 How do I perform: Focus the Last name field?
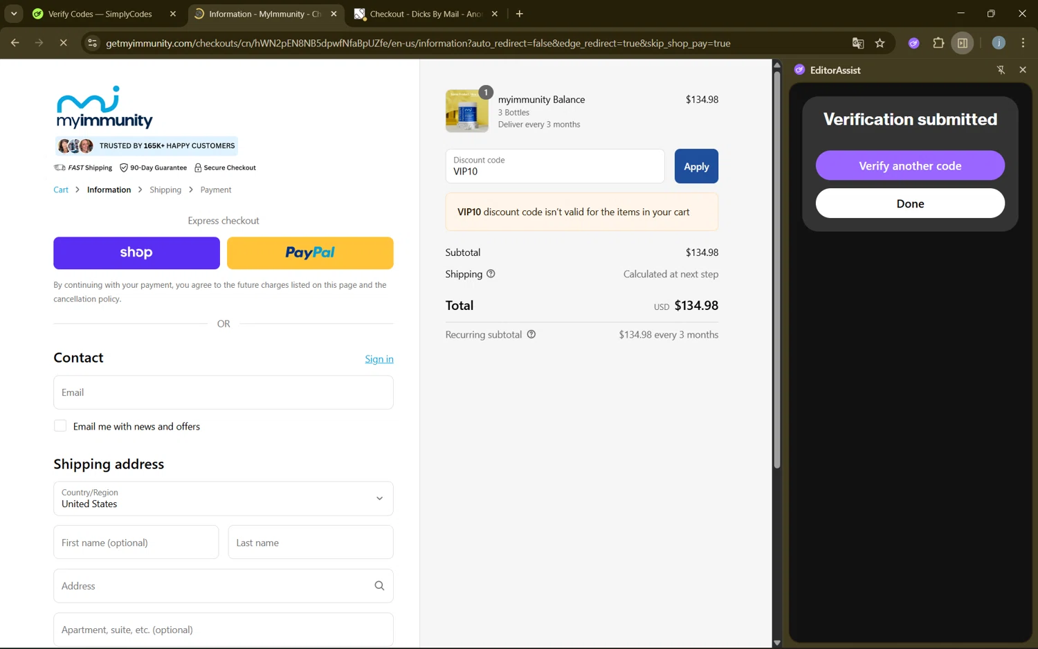tap(311, 542)
